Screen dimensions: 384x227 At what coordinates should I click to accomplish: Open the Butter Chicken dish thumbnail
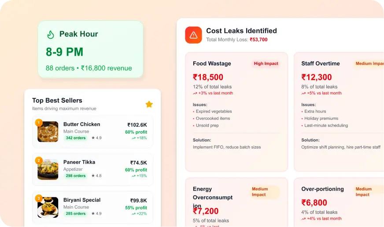tap(48, 131)
